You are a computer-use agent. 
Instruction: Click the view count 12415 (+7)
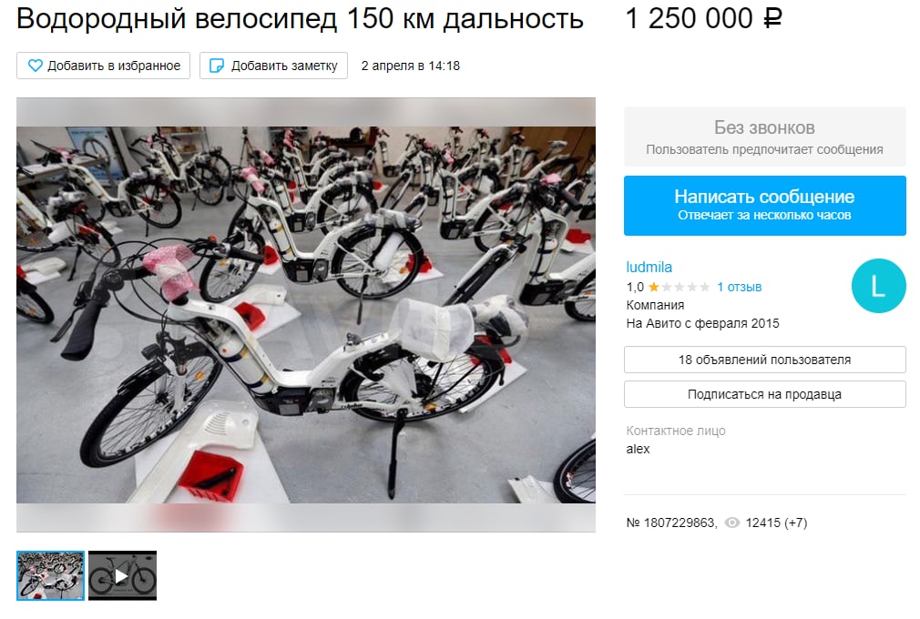[x=776, y=523]
